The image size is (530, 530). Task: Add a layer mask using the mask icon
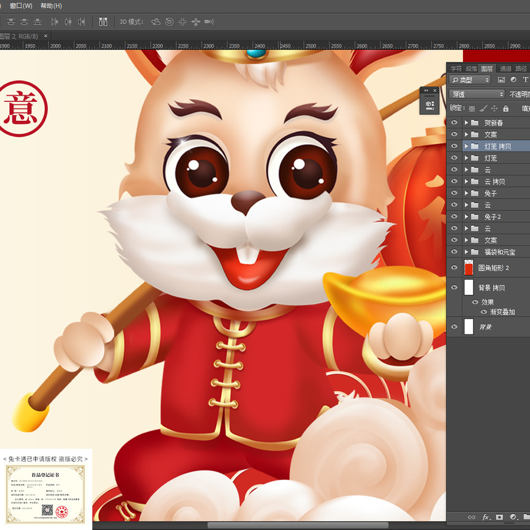(x=499, y=517)
